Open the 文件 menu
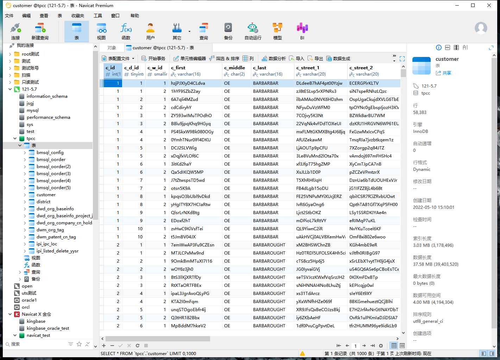 point(9,16)
